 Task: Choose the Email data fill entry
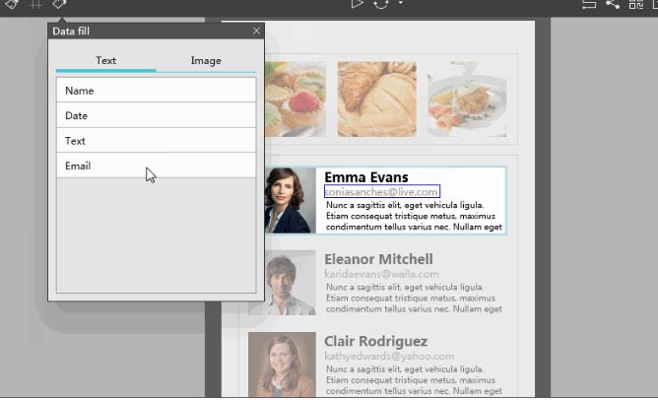click(156, 166)
